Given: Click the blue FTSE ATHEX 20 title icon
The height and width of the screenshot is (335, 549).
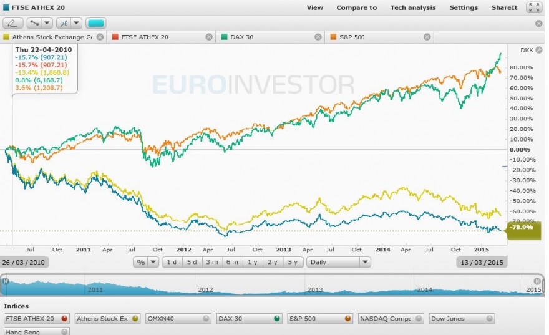Looking at the screenshot, I should tap(6, 7).
